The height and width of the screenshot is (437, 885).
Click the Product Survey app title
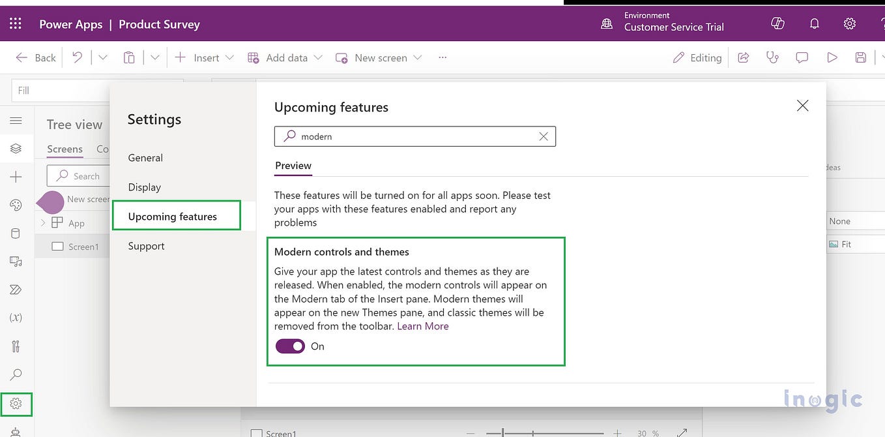coord(159,24)
